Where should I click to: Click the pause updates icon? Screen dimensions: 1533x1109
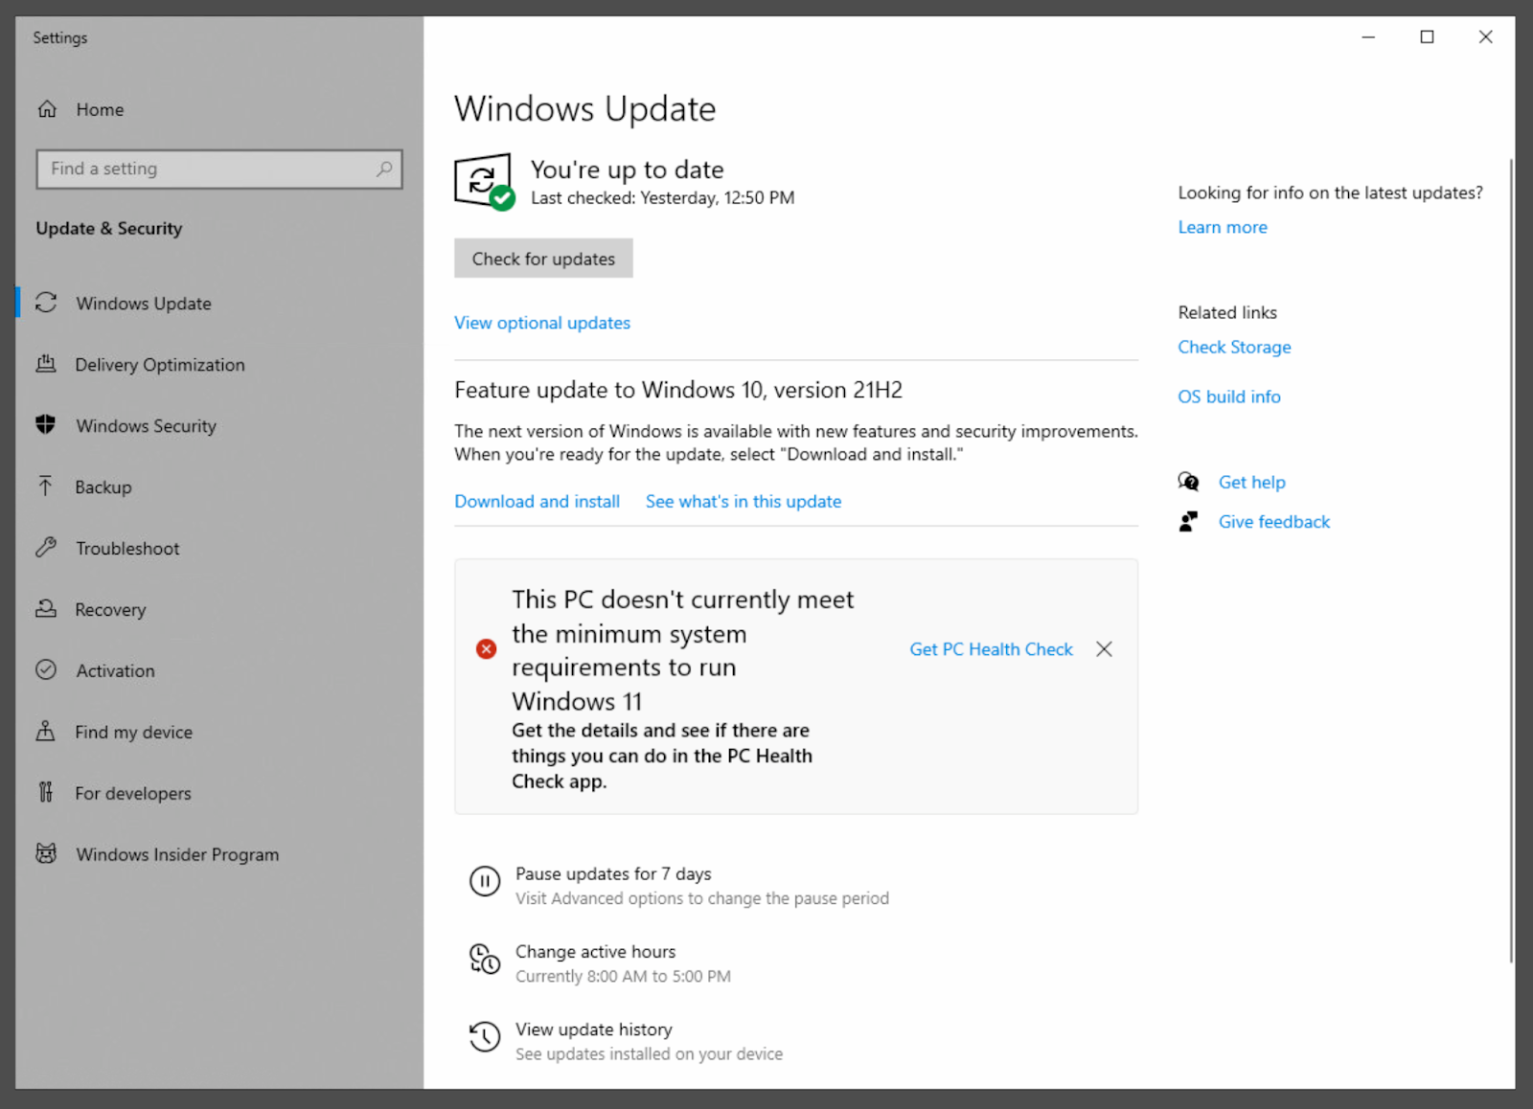coord(485,881)
